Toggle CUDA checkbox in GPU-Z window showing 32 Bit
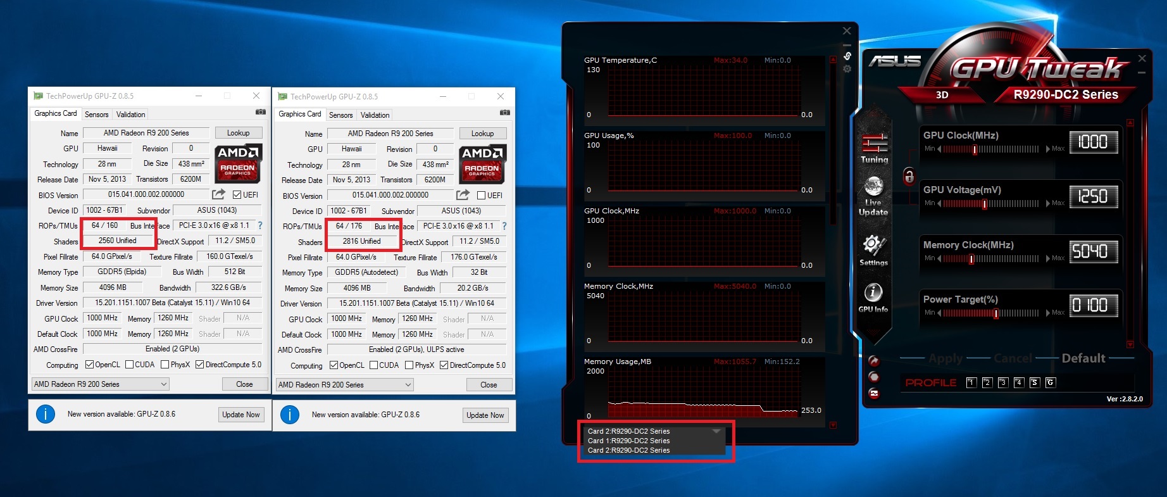1167x497 pixels. coord(374,365)
